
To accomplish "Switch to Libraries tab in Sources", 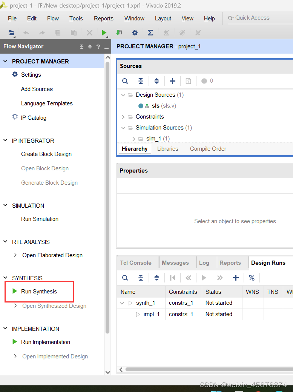I will point(168,149).
